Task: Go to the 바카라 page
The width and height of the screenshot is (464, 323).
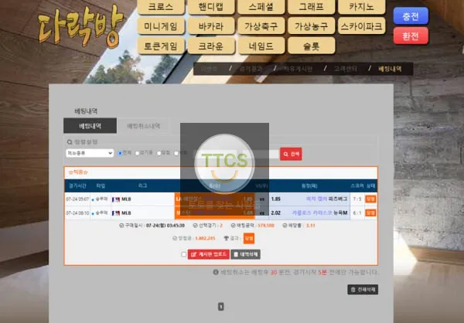Action: (x=210, y=26)
